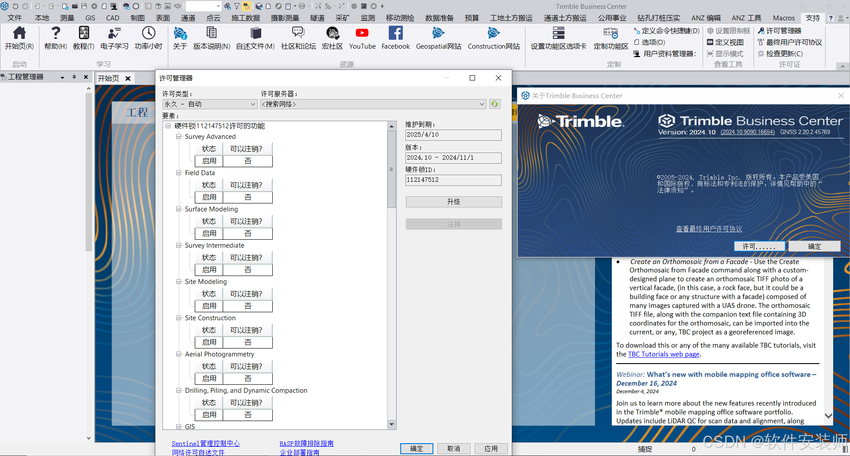Launch the E-learning icon
This screenshot has width=850, height=456.
[x=114, y=33]
